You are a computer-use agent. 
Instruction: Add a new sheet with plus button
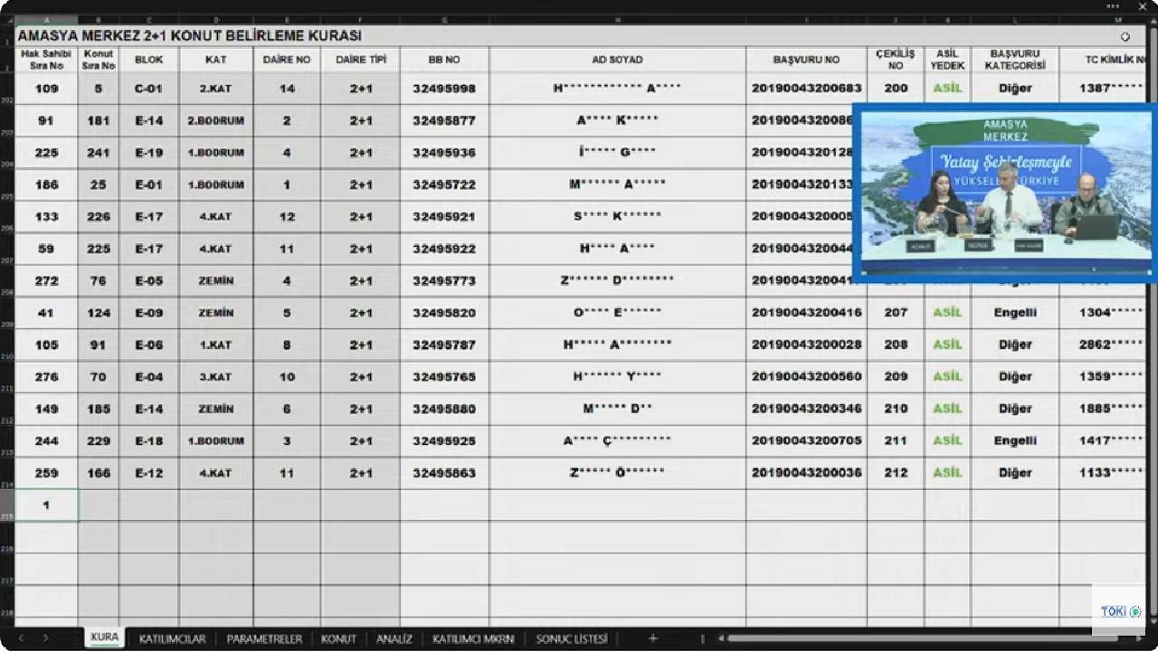point(652,638)
